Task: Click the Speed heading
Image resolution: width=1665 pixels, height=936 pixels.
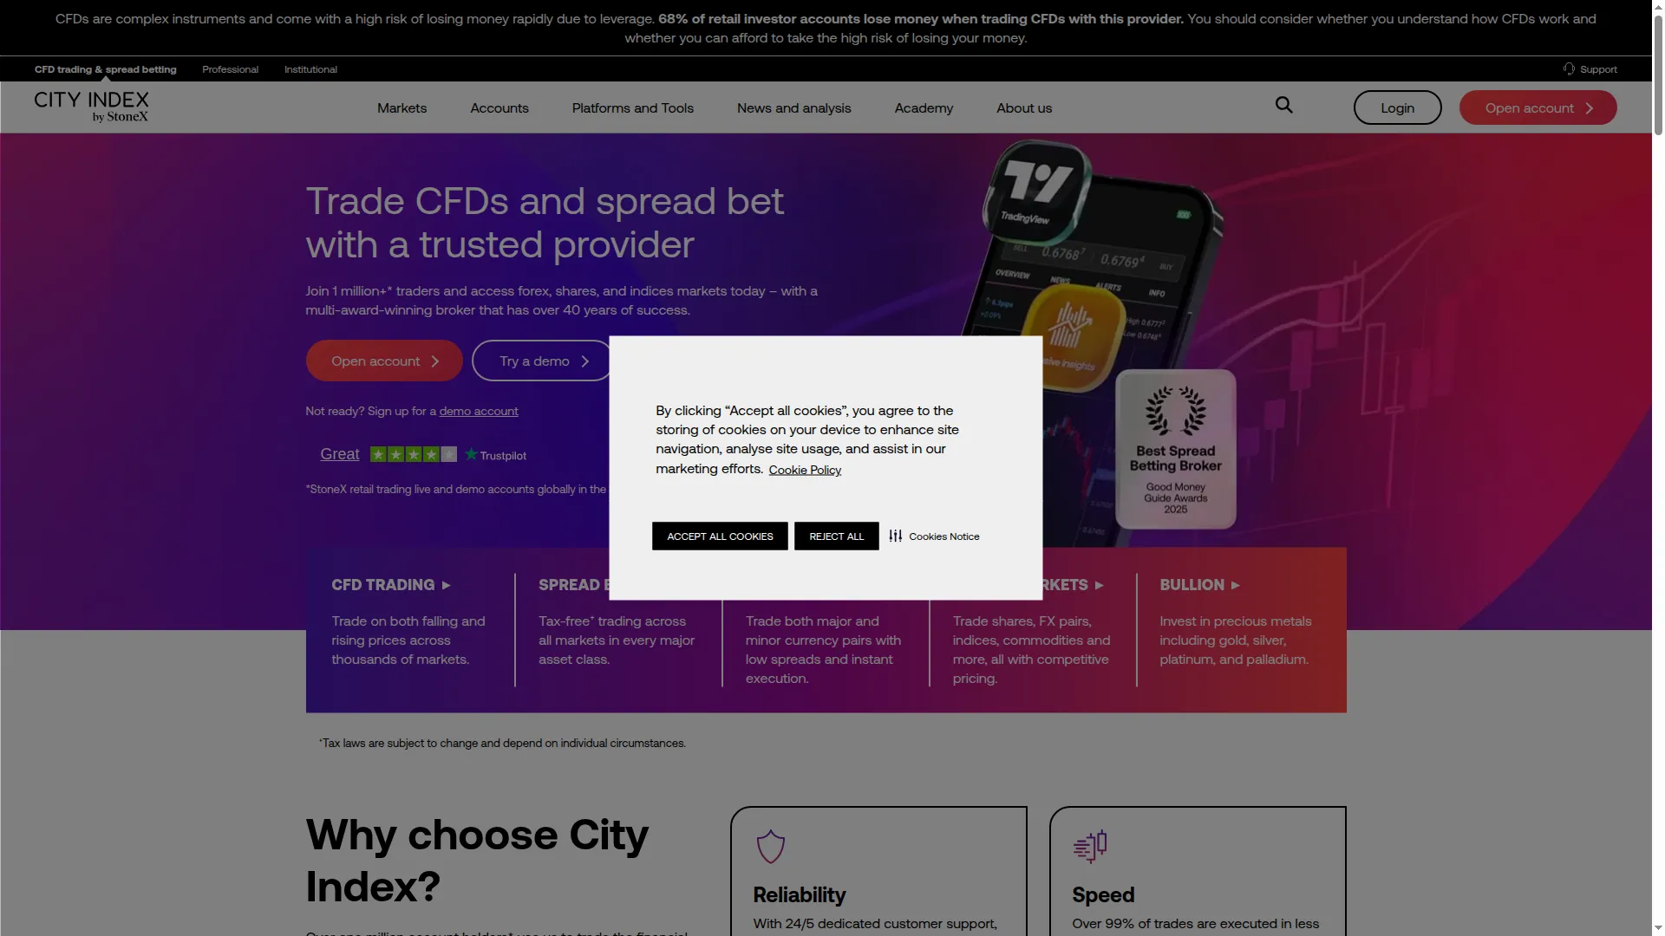Action: click(1103, 894)
